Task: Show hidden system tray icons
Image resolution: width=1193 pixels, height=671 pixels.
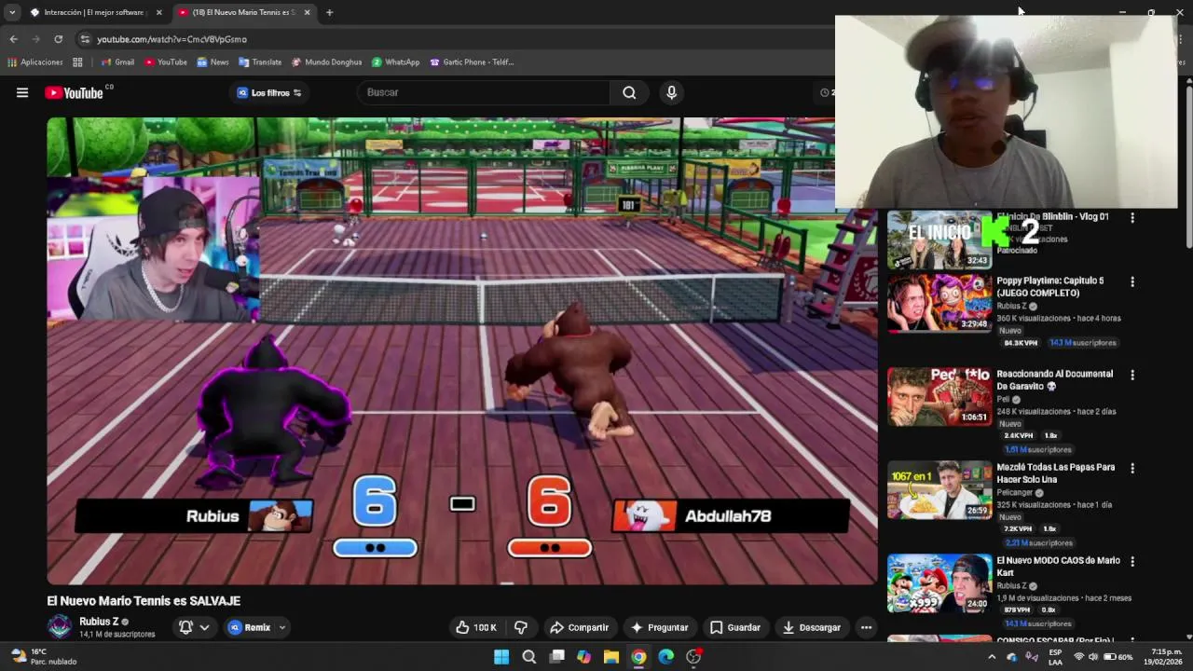Action: pyautogui.click(x=992, y=657)
